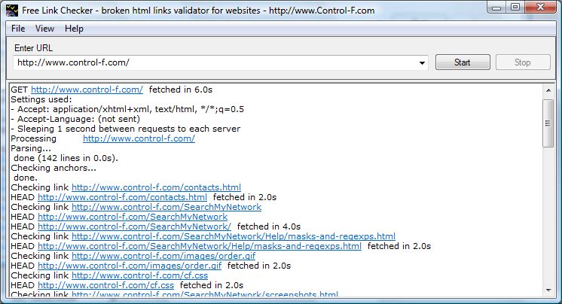Open HEAD SearchMyNetwork/ link fetched in 4.0s

click(x=134, y=226)
